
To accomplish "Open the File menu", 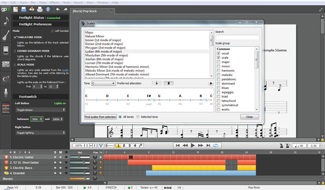I will pos(4,2).
